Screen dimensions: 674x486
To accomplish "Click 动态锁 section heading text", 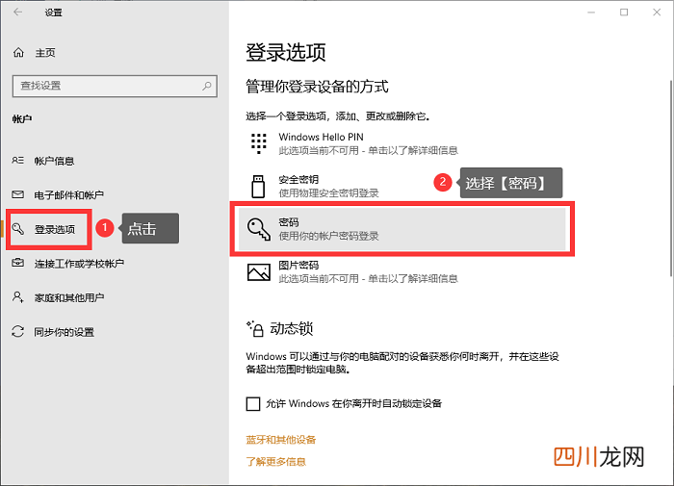I will click(291, 329).
